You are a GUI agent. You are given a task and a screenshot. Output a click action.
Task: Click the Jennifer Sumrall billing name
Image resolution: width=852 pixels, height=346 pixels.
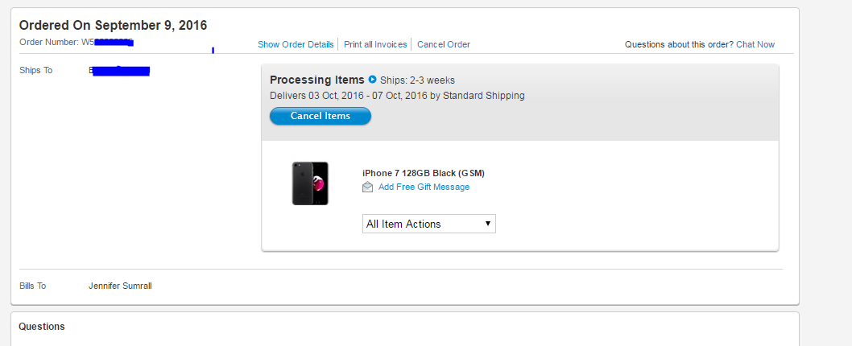click(x=120, y=286)
